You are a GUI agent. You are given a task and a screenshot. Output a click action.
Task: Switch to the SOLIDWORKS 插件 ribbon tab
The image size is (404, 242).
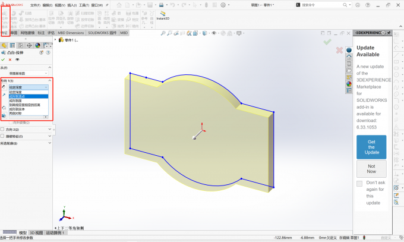click(102, 33)
